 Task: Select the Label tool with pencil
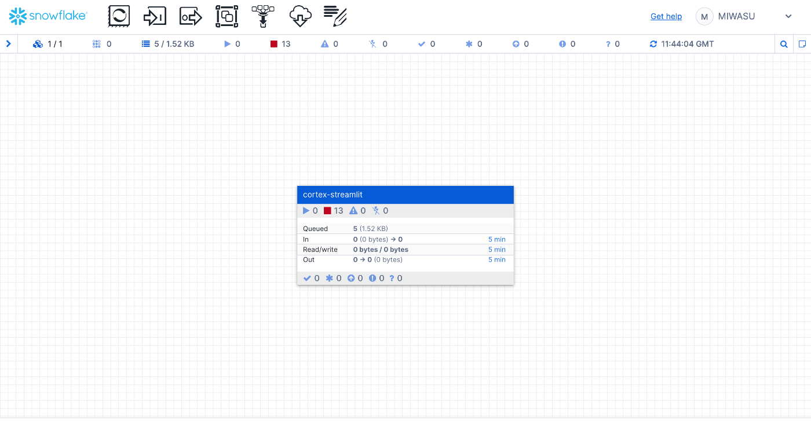(x=335, y=16)
